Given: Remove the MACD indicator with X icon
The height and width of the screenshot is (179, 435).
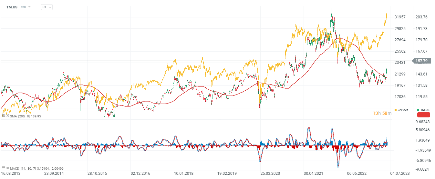Looking at the screenshot, I should (7, 168).
